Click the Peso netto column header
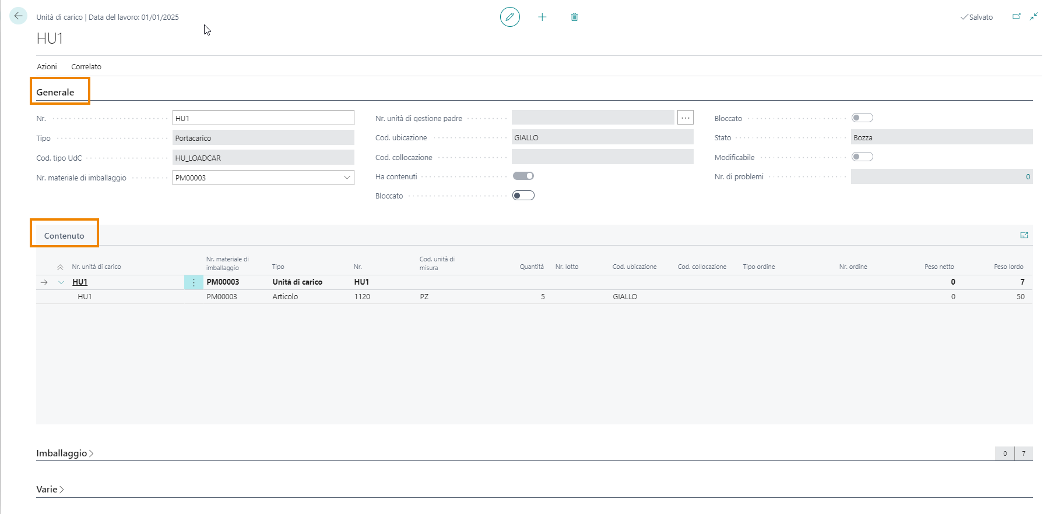Image resolution: width=1058 pixels, height=514 pixels. 939,267
